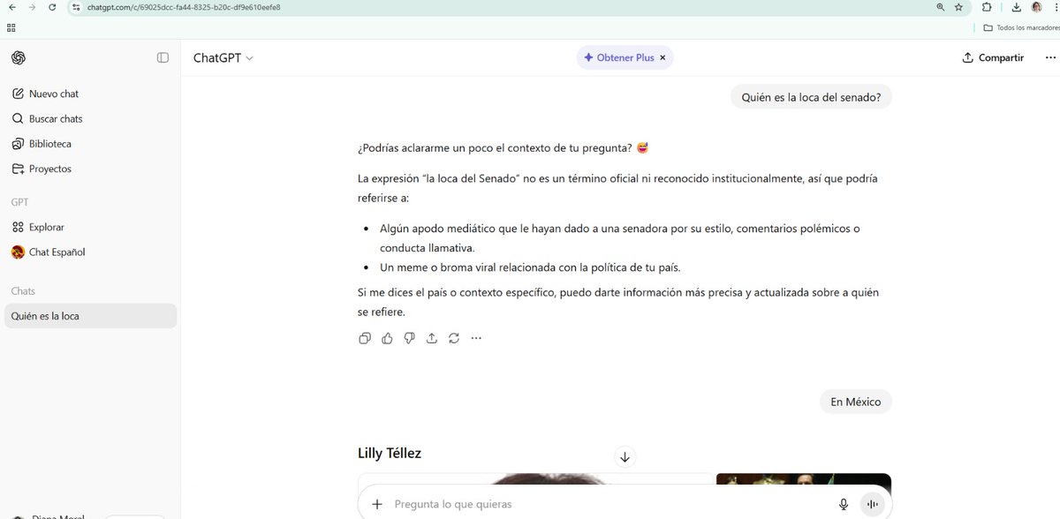Viewport: 1060px width, 519px height.
Task: Open the right thumbnail image in results
Action: tap(803, 481)
